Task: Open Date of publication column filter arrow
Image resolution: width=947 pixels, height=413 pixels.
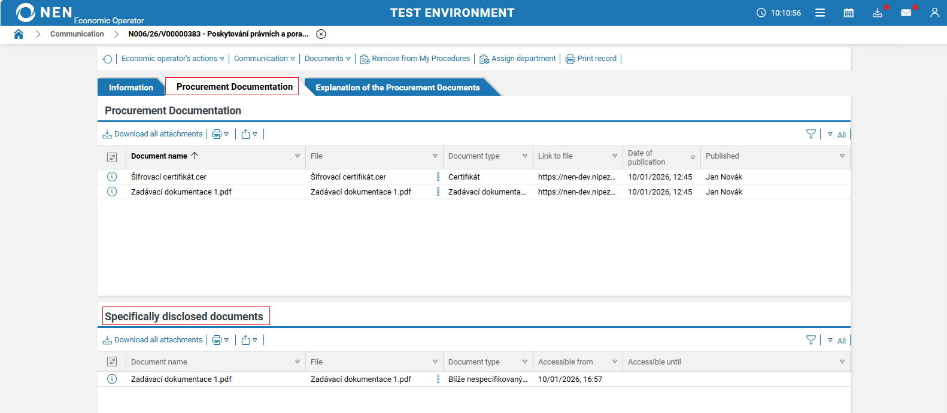Action: click(693, 157)
